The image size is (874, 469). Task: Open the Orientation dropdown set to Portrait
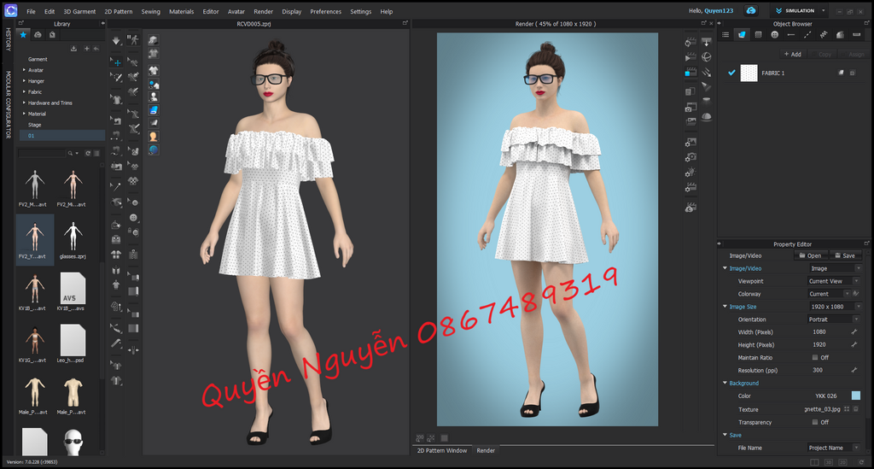tap(833, 320)
